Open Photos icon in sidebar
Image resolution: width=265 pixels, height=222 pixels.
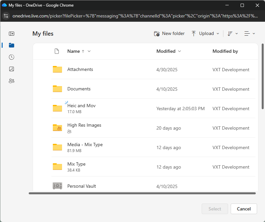pyautogui.click(x=12, y=69)
